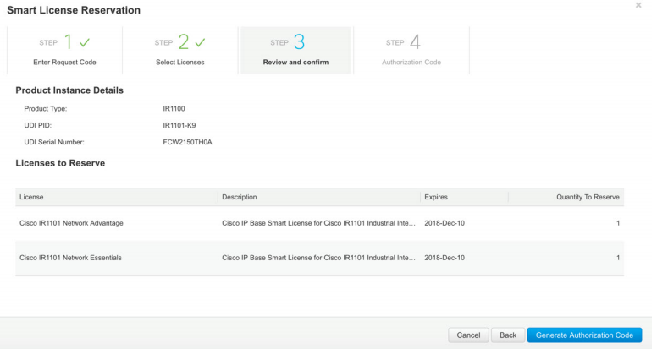Click description in Network Advantage row
Screen dimensions: 657x354
[318, 223]
